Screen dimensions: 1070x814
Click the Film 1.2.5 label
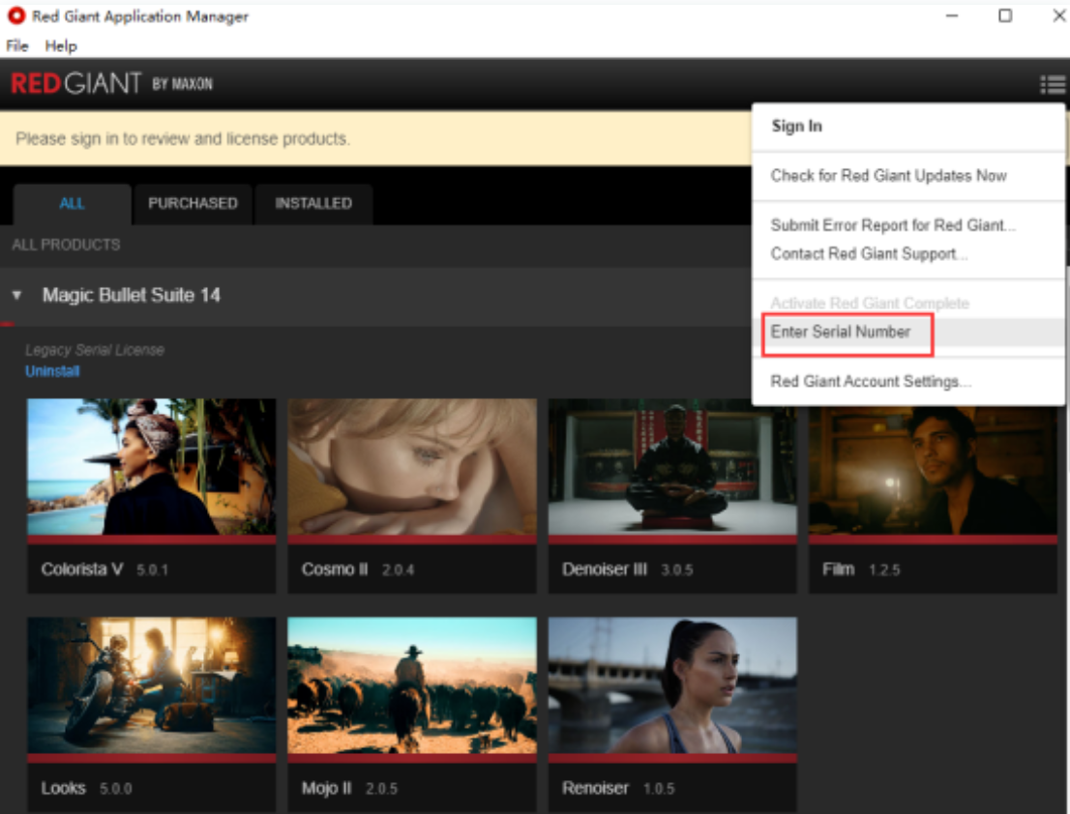pyautogui.click(x=861, y=569)
